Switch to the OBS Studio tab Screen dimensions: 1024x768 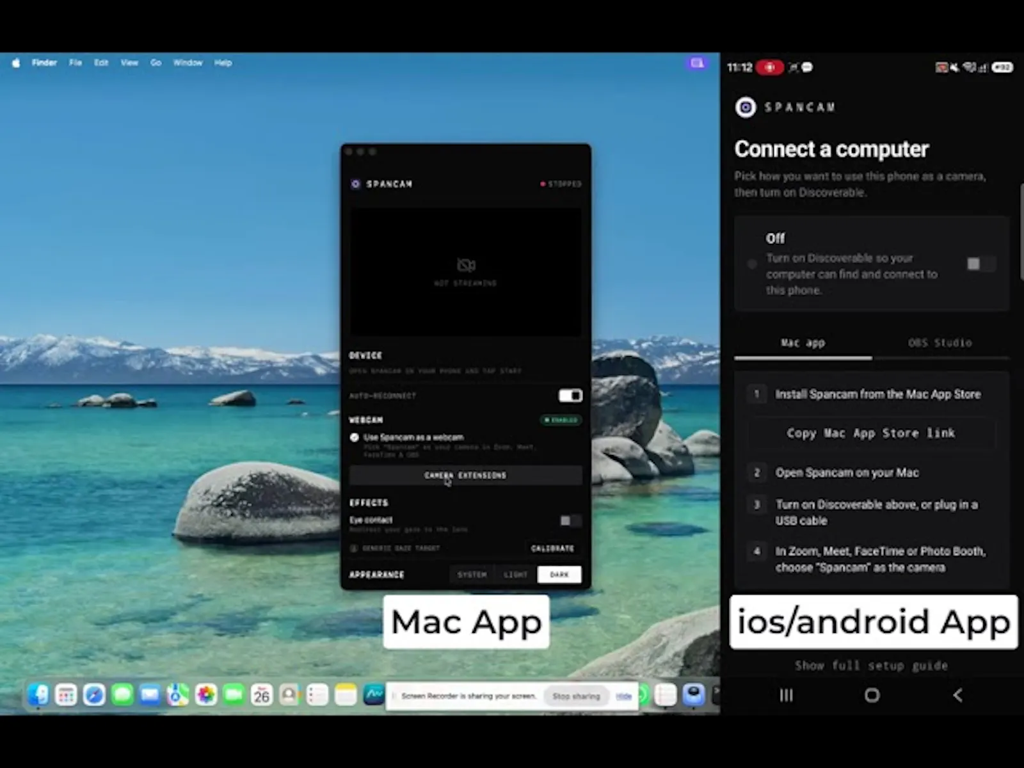[940, 343]
